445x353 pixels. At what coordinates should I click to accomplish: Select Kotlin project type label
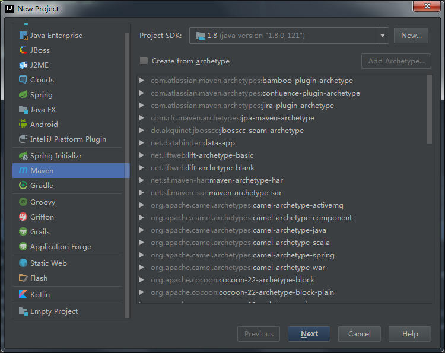click(40, 294)
